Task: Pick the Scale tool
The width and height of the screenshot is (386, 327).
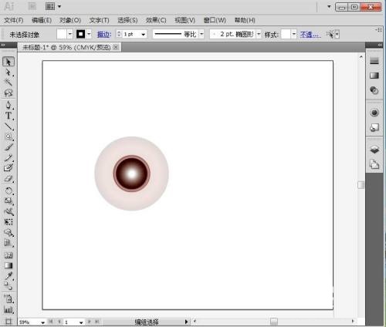Action: pos(8,201)
